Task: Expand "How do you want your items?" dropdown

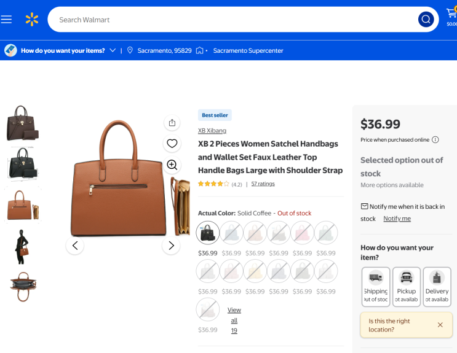Action: [113, 50]
